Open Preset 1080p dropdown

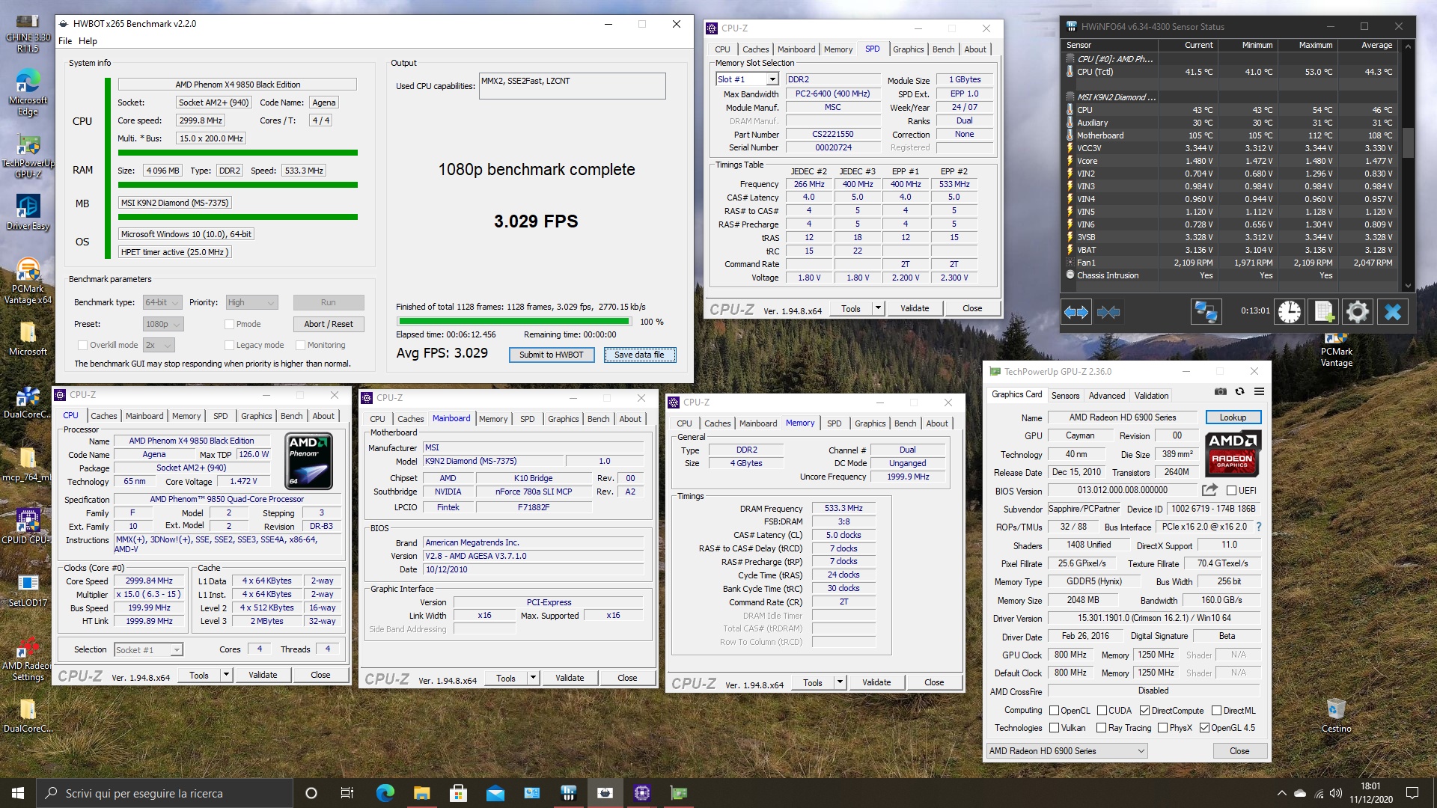(x=162, y=324)
